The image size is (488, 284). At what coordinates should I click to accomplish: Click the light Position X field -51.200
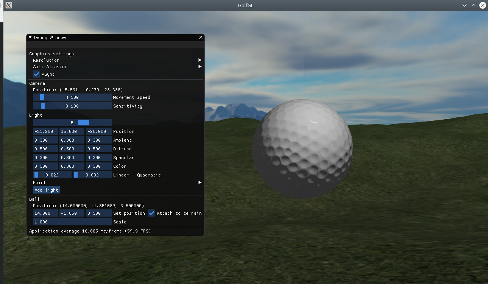pos(45,131)
